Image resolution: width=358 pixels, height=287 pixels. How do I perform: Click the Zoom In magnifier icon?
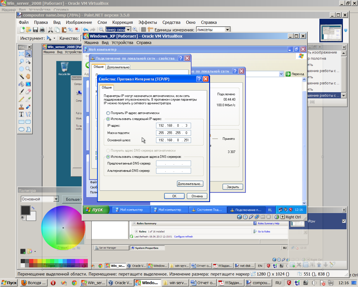(x=135, y=29)
